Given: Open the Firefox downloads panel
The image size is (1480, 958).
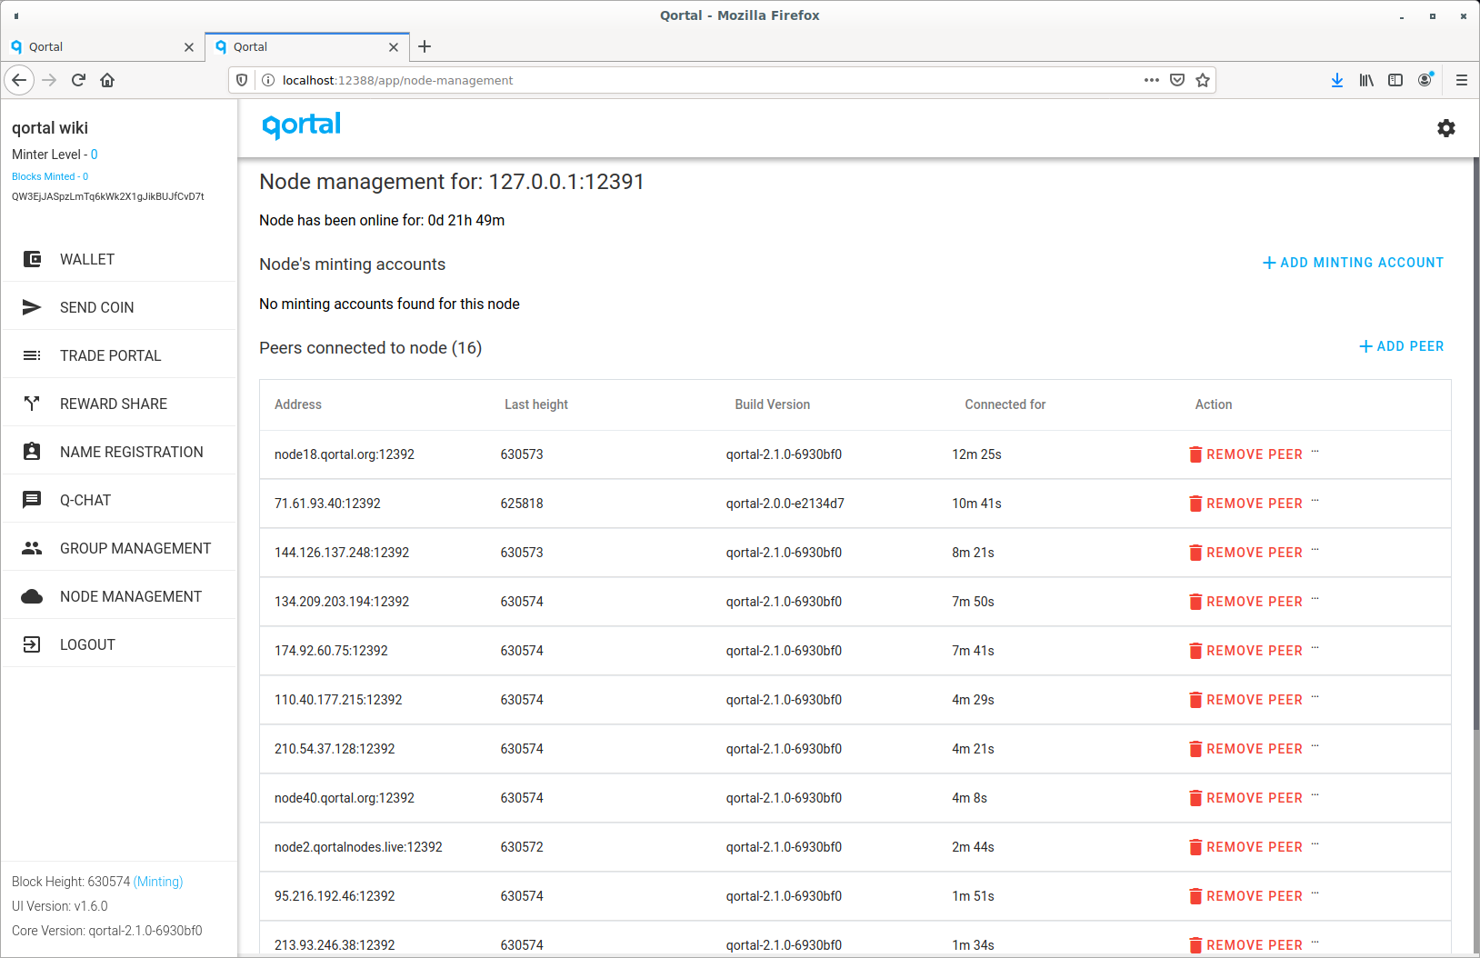Looking at the screenshot, I should [1337, 80].
